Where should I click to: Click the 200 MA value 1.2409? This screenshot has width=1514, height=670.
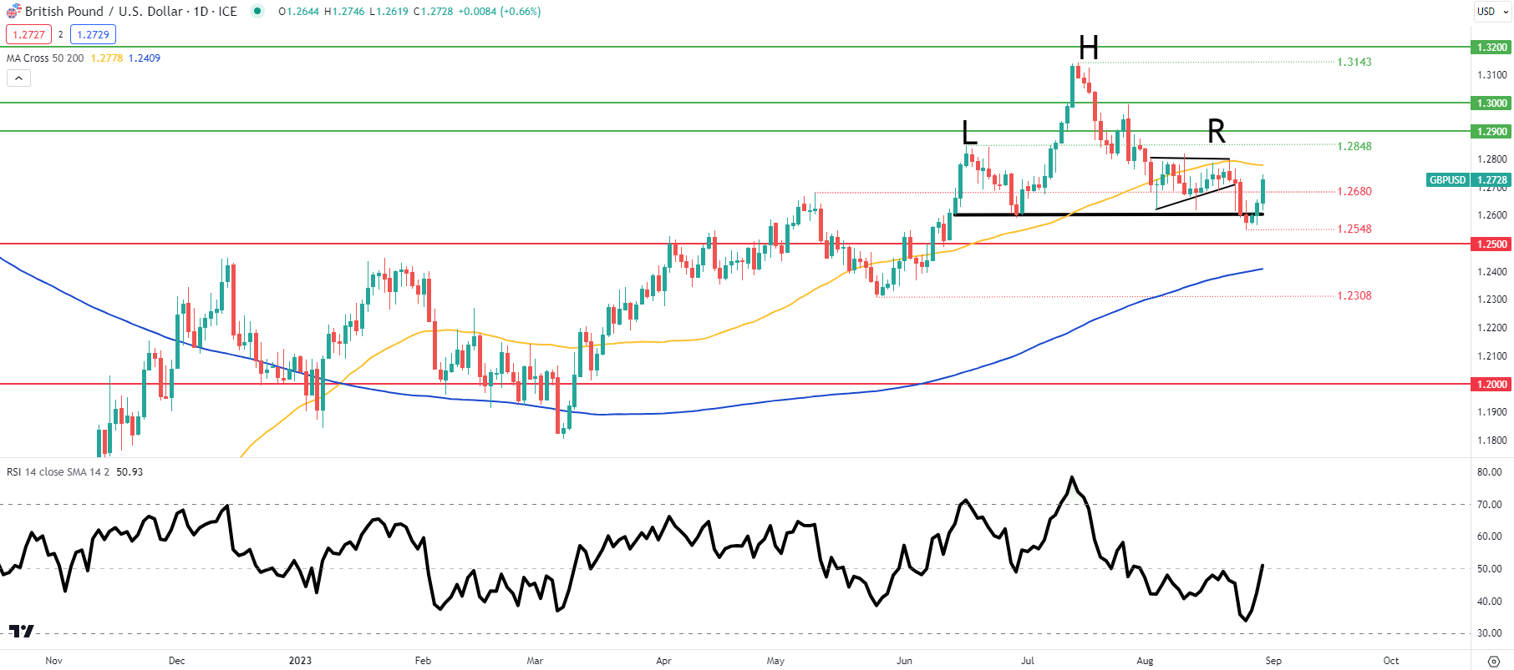pyautogui.click(x=145, y=58)
